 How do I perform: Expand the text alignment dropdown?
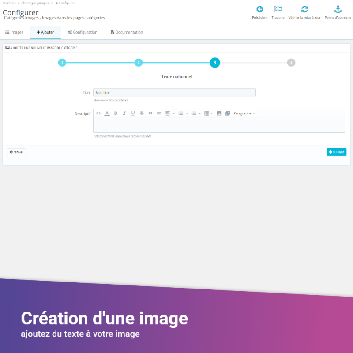170,113
